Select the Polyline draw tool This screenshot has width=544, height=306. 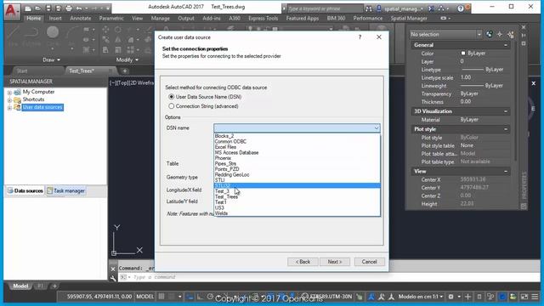32,32
